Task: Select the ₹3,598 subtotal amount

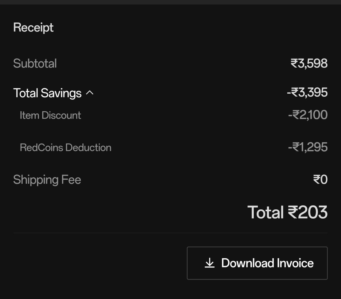Action: (309, 63)
